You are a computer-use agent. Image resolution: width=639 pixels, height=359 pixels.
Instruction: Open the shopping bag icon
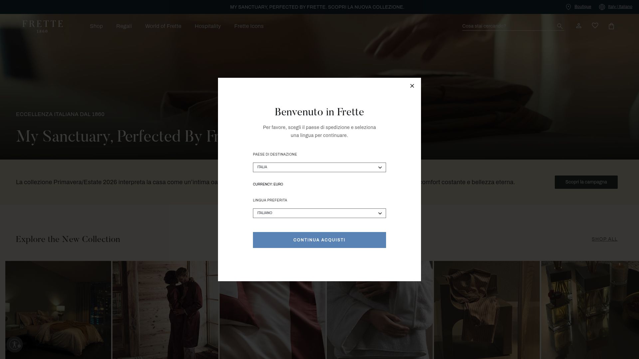click(611, 26)
